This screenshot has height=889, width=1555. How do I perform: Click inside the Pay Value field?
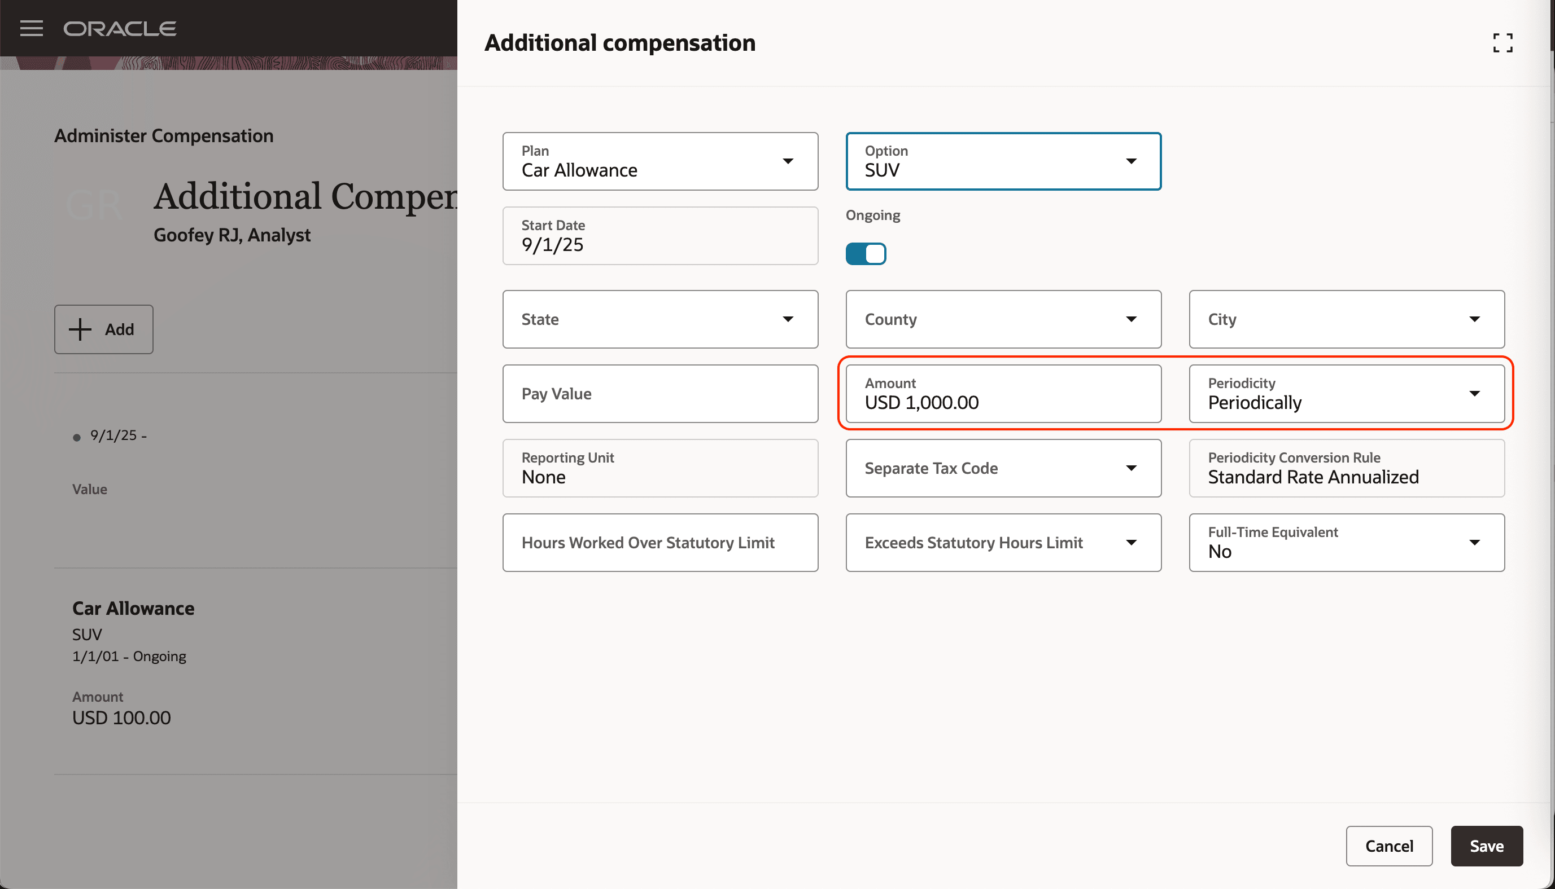pos(660,393)
